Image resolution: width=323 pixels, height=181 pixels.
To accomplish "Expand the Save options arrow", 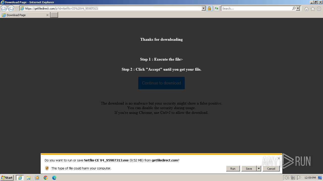I will coord(259,169).
